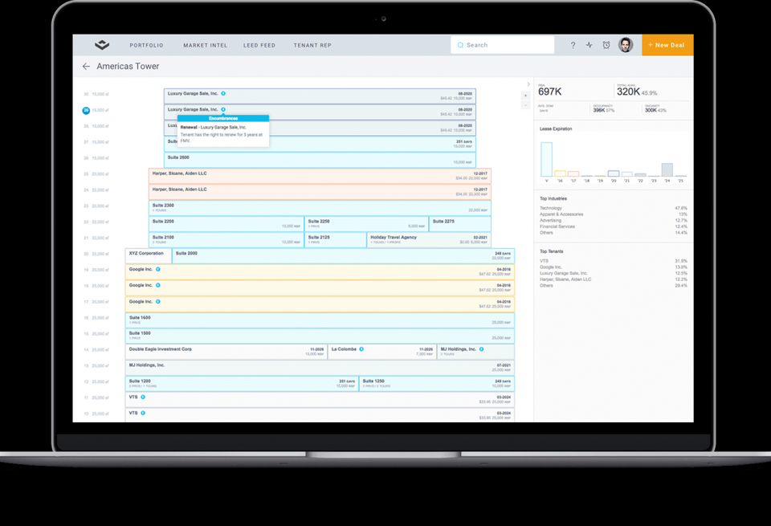Open MJ Holdings, Inc. on floor 13
Image resolution: width=771 pixels, height=526 pixels.
[x=320, y=368]
